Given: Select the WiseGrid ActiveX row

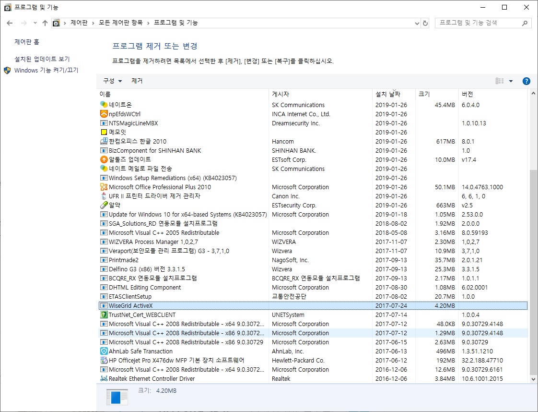Looking at the screenshot, I should [x=313, y=305].
